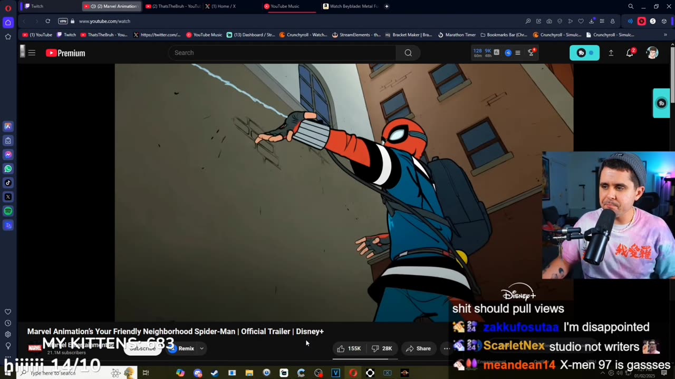The height and width of the screenshot is (379, 675).
Task: Open browser downloads icon
Action: [591, 21]
